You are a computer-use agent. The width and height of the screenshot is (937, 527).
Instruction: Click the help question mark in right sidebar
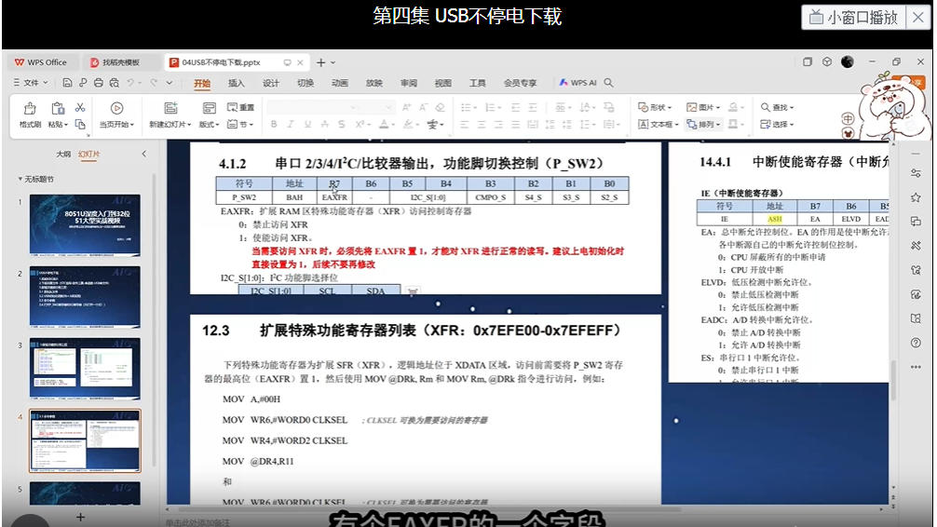[916, 343]
